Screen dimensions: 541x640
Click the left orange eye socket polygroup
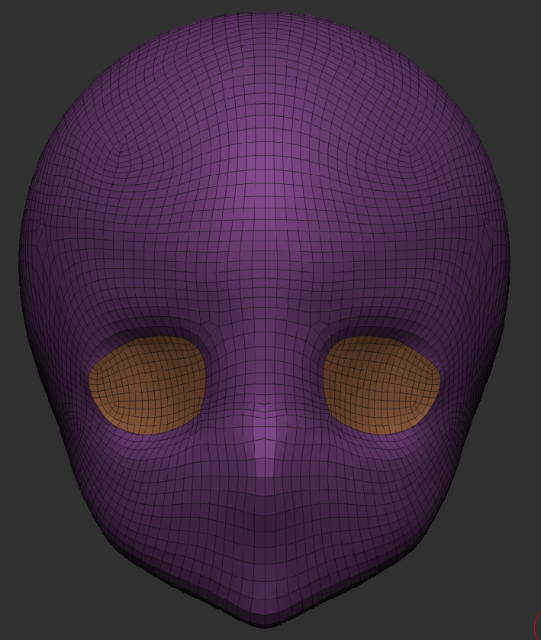tap(147, 385)
